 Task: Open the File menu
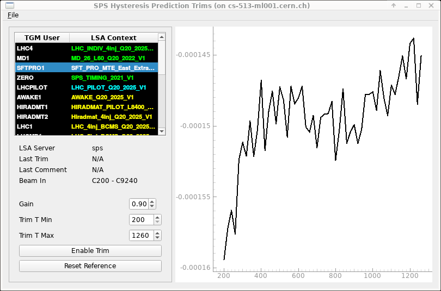[13, 15]
